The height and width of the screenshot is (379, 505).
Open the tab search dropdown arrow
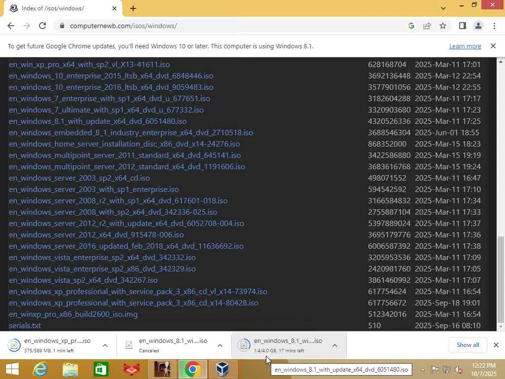pyautogui.click(x=443, y=8)
